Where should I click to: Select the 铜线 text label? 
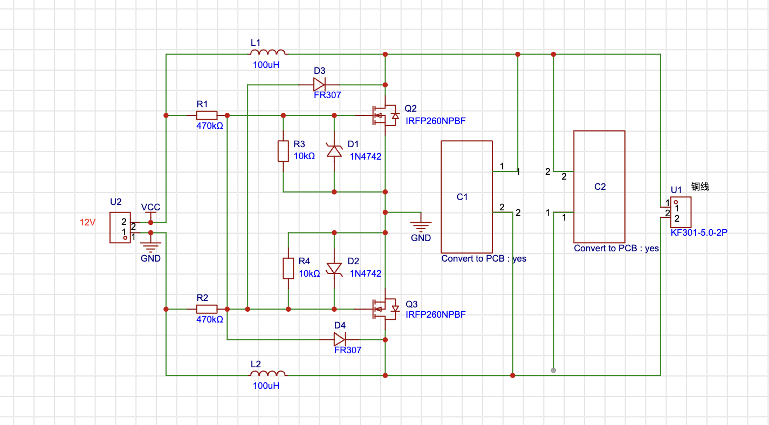[x=700, y=187]
